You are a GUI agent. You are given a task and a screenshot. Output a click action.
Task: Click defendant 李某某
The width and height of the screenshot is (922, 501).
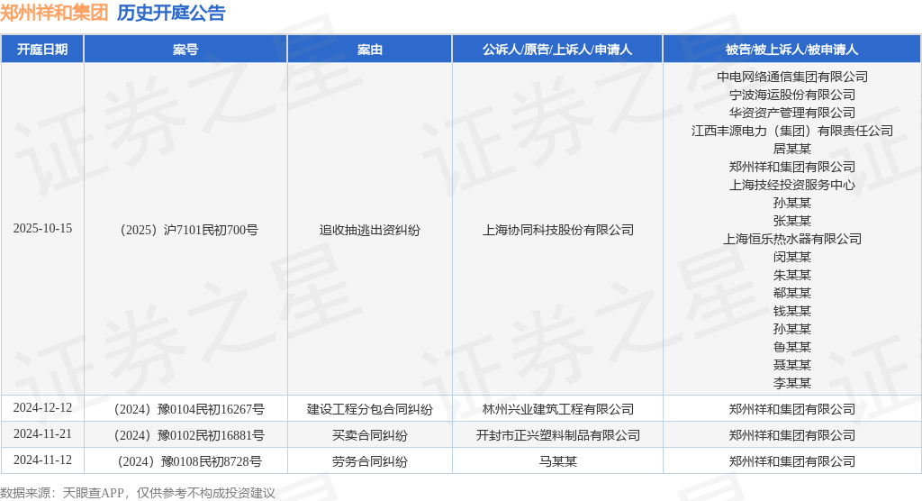coord(792,383)
